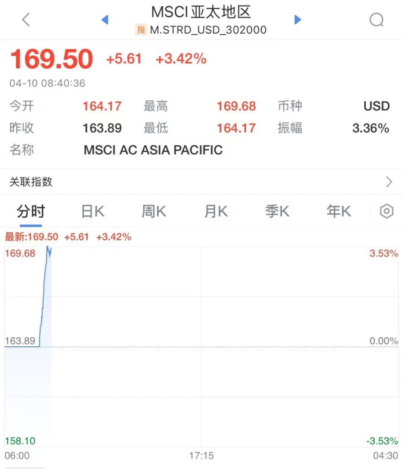The image size is (403, 469).
Task: Show the 季K chart
Action: click(x=277, y=211)
